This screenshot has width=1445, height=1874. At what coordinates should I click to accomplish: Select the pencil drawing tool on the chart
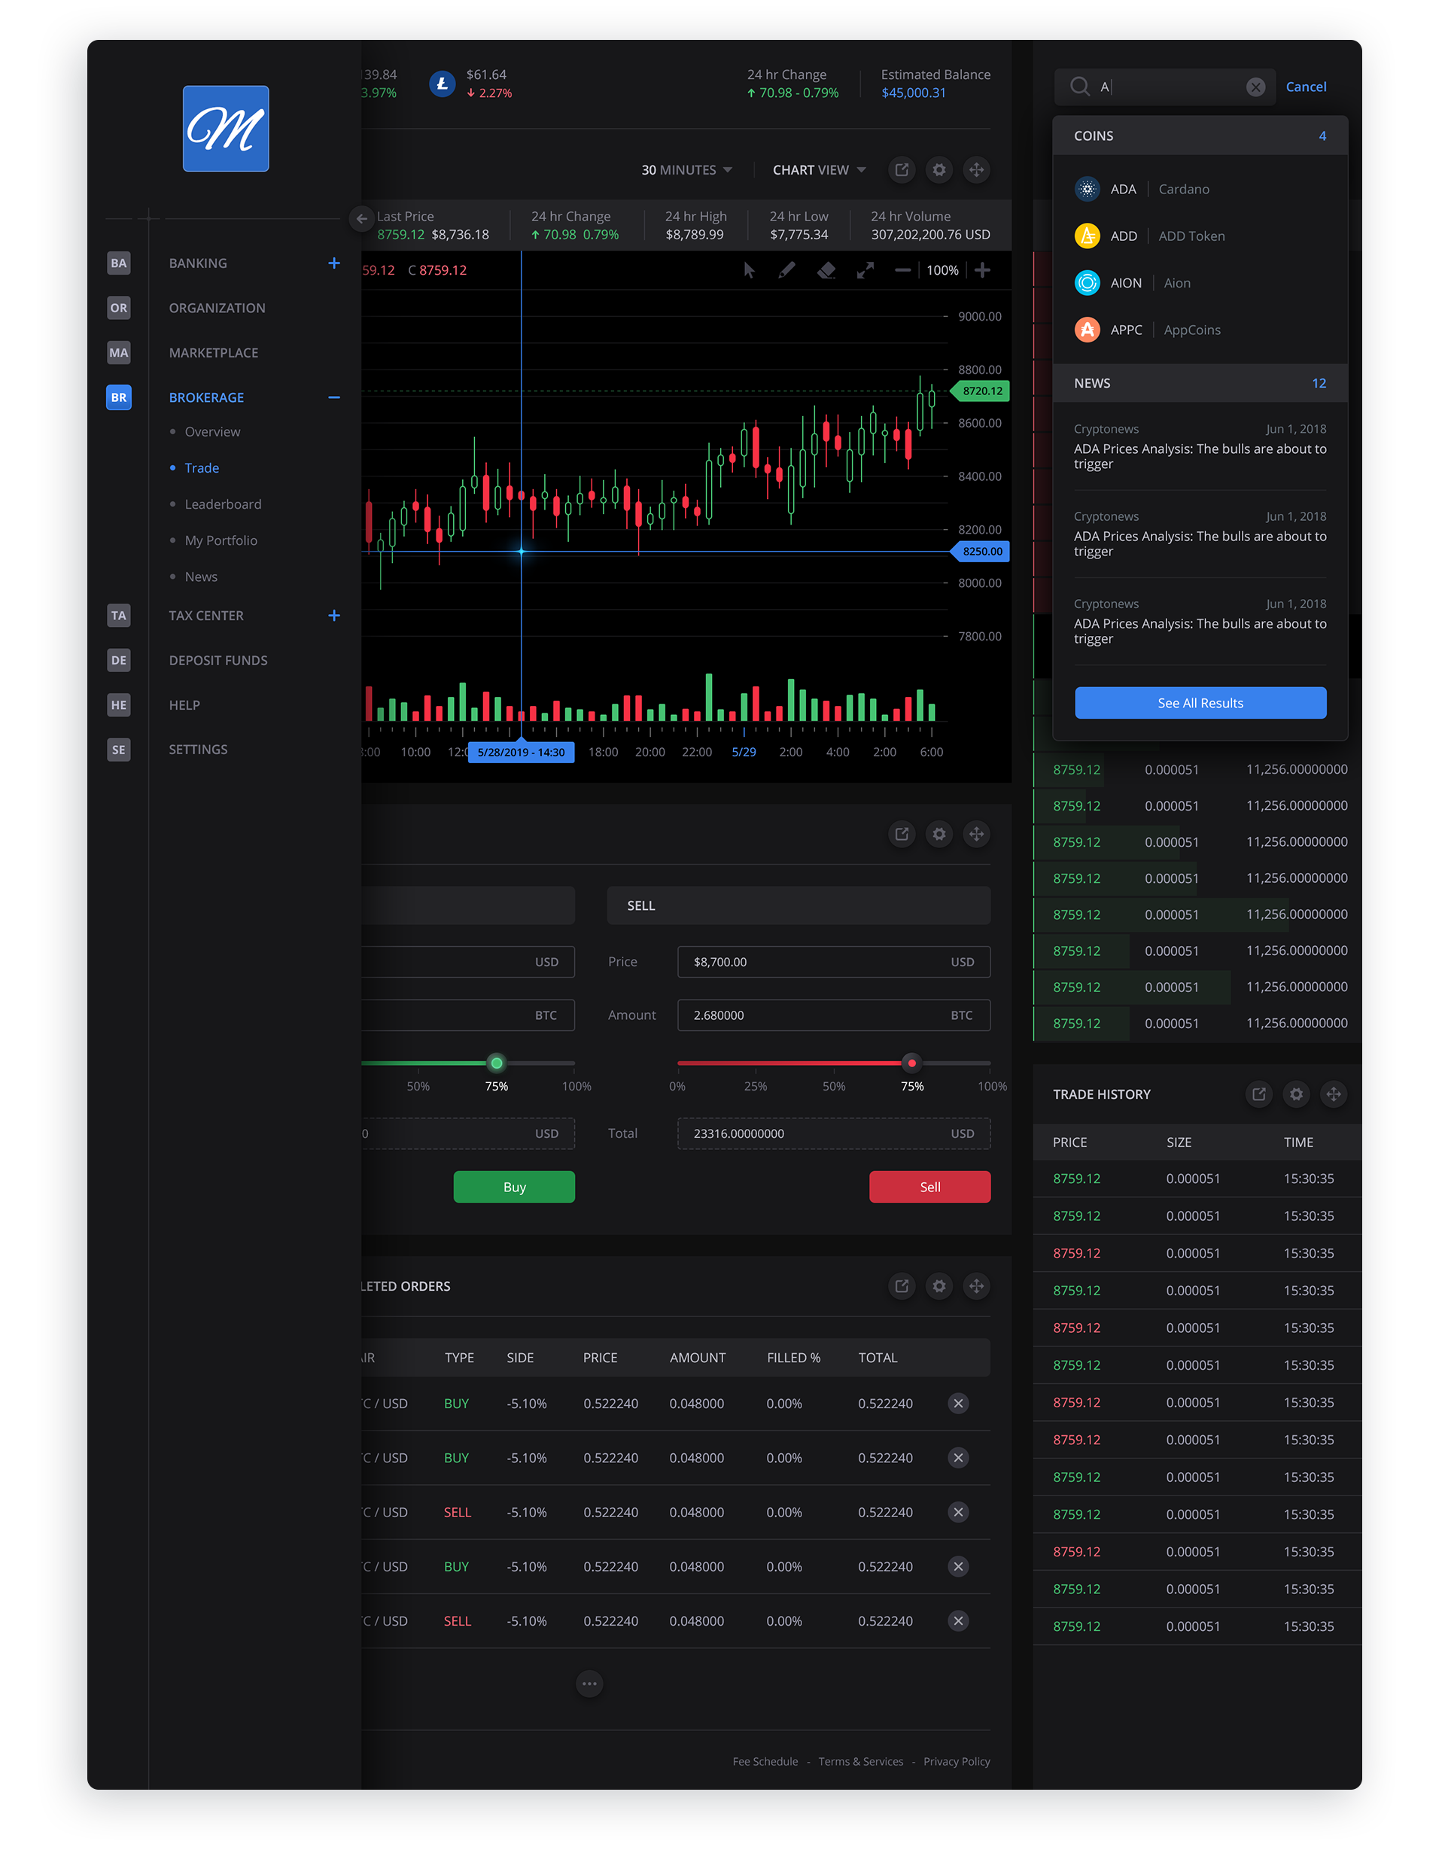(787, 270)
